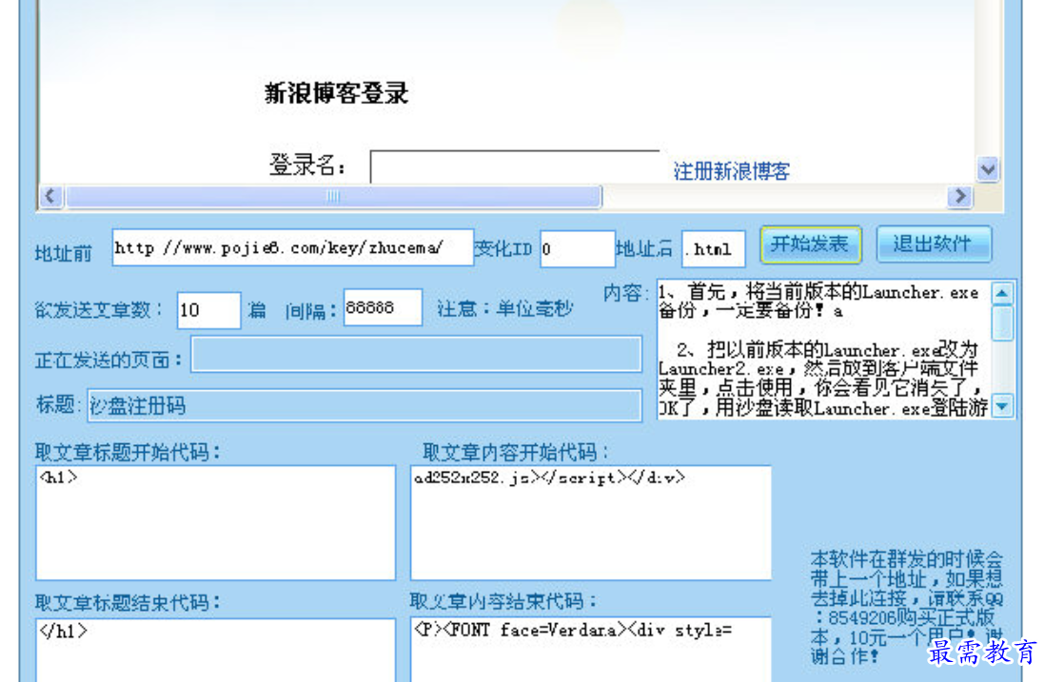Click the 注意：单位毫秒 note text
The height and width of the screenshot is (682, 1045).
tap(504, 308)
